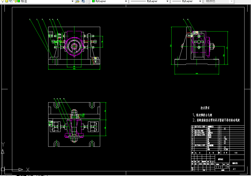Select the note line starting with 2、
251x176 pixels.
pyautogui.click(x=216, y=120)
